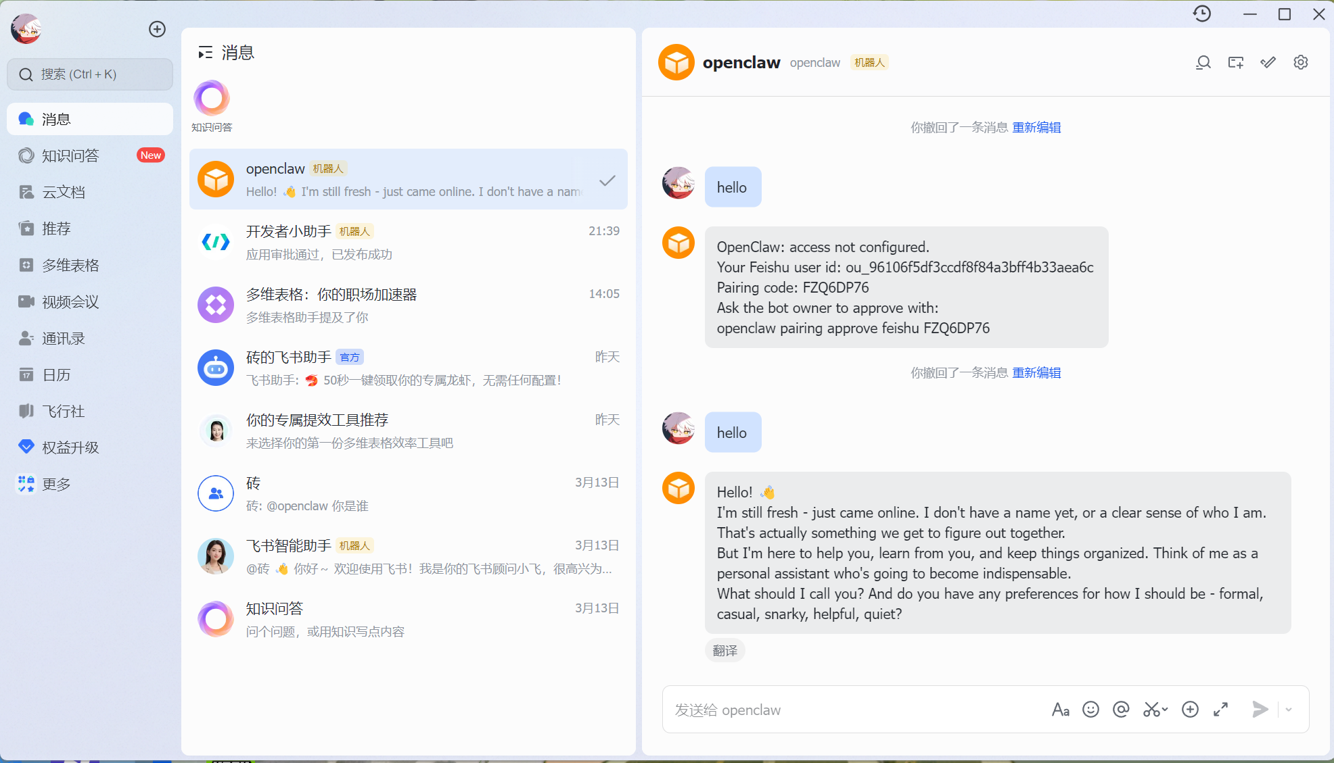Click the plus attach icon in input
The image size is (1334, 763).
coord(1190,710)
